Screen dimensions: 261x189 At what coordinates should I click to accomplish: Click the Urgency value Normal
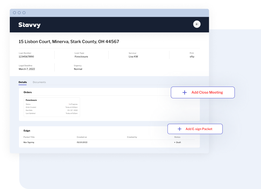(78, 69)
